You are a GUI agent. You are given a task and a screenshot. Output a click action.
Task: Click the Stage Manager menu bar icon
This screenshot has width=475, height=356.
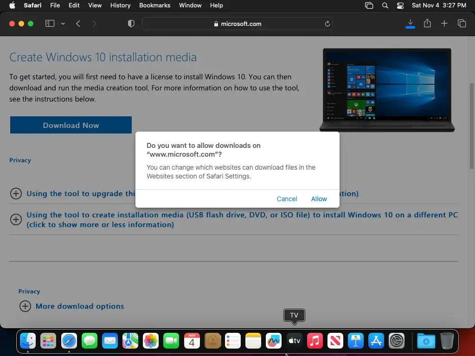(369, 6)
